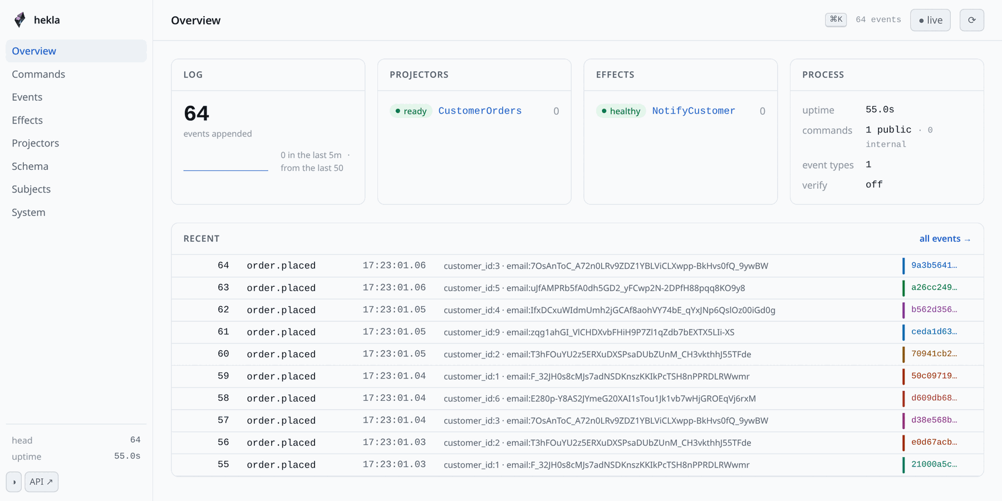Select Subjects in the sidebar
The image size is (1002, 501).
coord(76,189)
